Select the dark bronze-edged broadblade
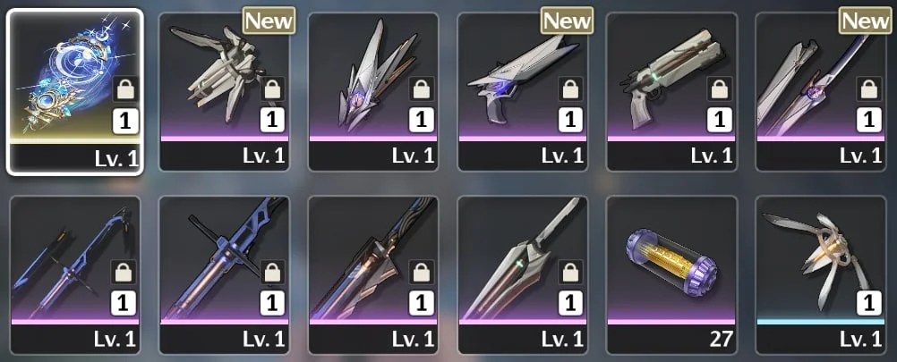Image resolution: width=897 pixels, height=362 pixels. click(x=373, y=275)
